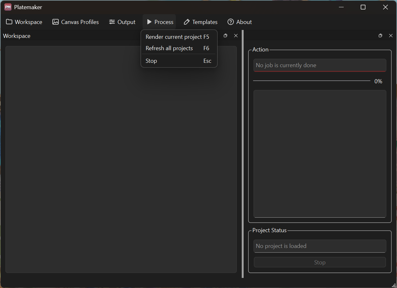Choose Render current project

coord(179,37)
